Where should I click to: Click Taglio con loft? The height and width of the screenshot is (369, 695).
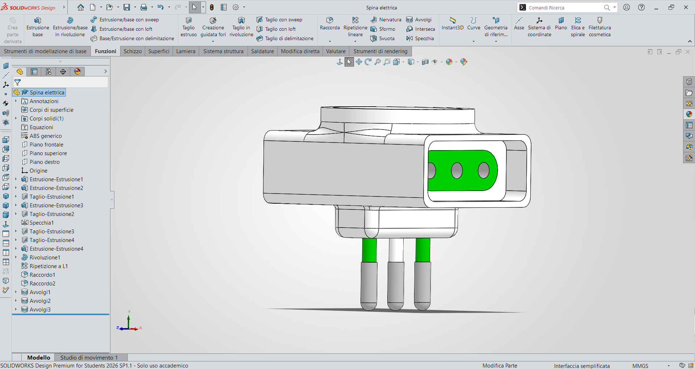click(x=276, y=29)
